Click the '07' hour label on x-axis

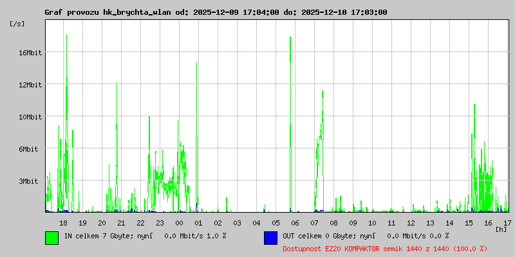click(x=314, y=223)
